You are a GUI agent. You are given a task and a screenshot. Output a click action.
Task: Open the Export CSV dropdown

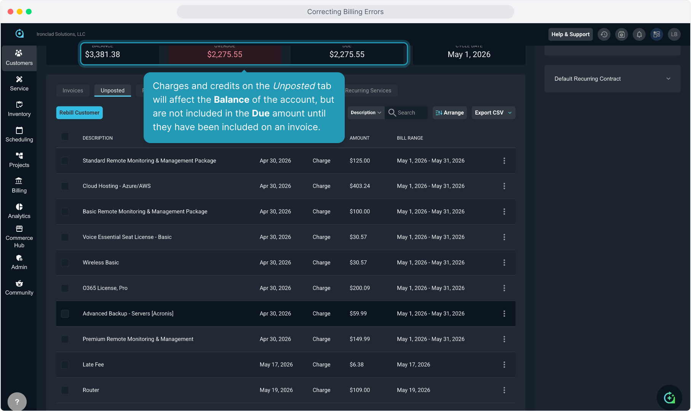[x=493, y=113]
